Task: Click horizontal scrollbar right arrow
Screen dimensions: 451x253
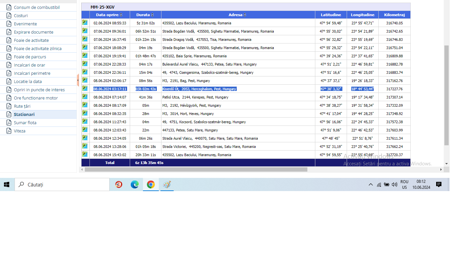Action: click(x=441, y=169)
